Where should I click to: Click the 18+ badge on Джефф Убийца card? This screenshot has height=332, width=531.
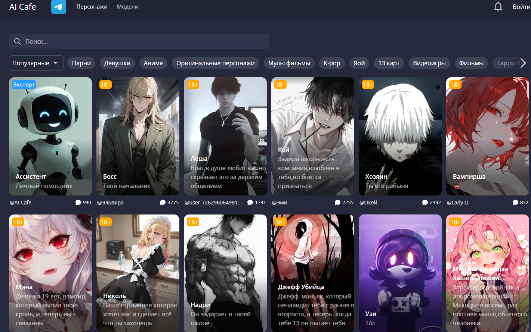click(x=280, y=222)
